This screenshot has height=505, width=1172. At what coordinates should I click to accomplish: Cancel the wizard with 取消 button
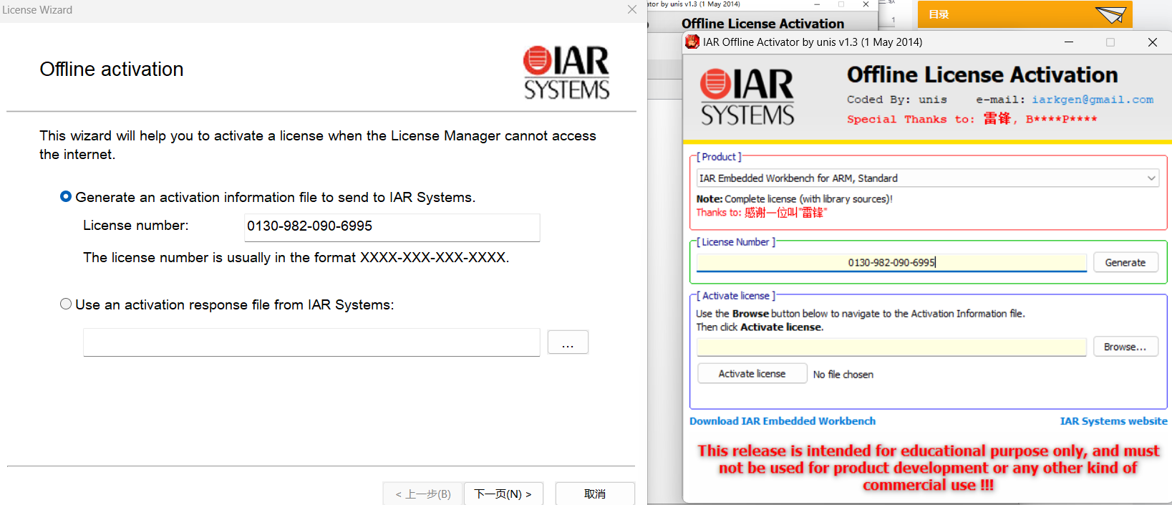595,494
